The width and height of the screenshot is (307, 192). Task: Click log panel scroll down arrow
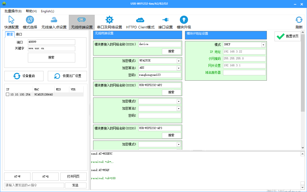point(303,187)
